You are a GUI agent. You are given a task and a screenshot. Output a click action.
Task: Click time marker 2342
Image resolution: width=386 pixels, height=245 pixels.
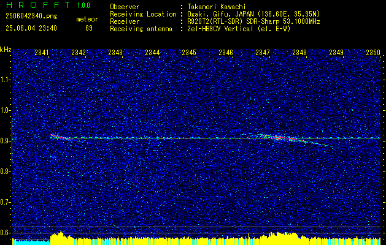coord(79,52)
